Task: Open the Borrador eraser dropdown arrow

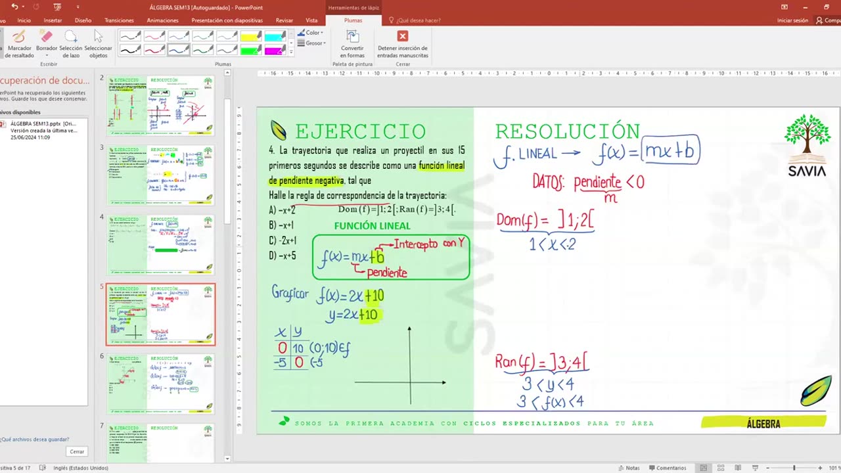Action: click(x=47, y=56)
